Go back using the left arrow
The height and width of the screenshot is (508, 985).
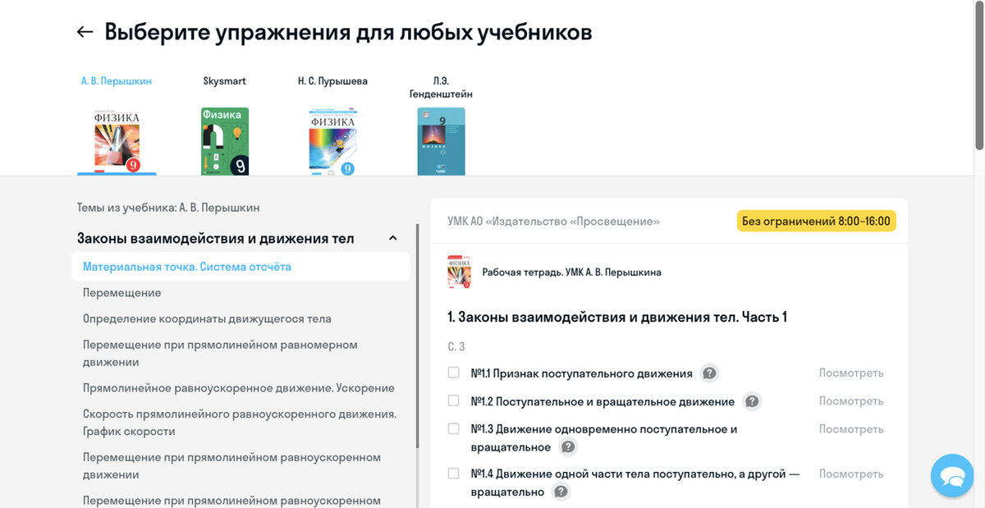coord(85,32)
